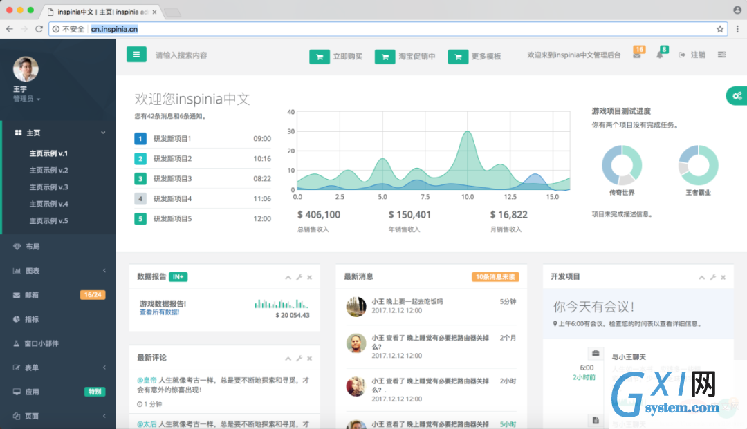Open the 邮箱 envelope icon menu

click(x=17, y=295)
